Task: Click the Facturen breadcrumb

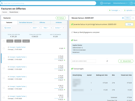Action: 4,12
